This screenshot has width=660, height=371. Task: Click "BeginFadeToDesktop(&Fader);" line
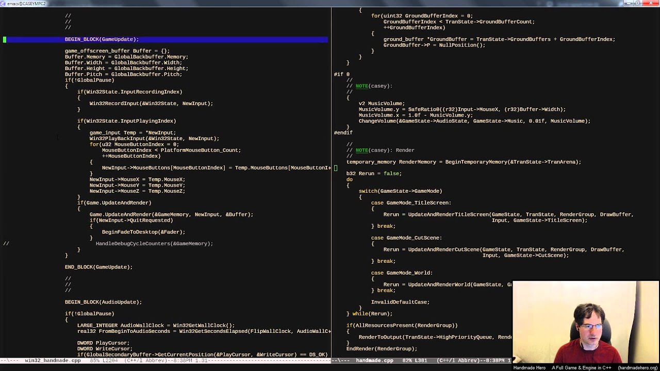click(143, 232)
